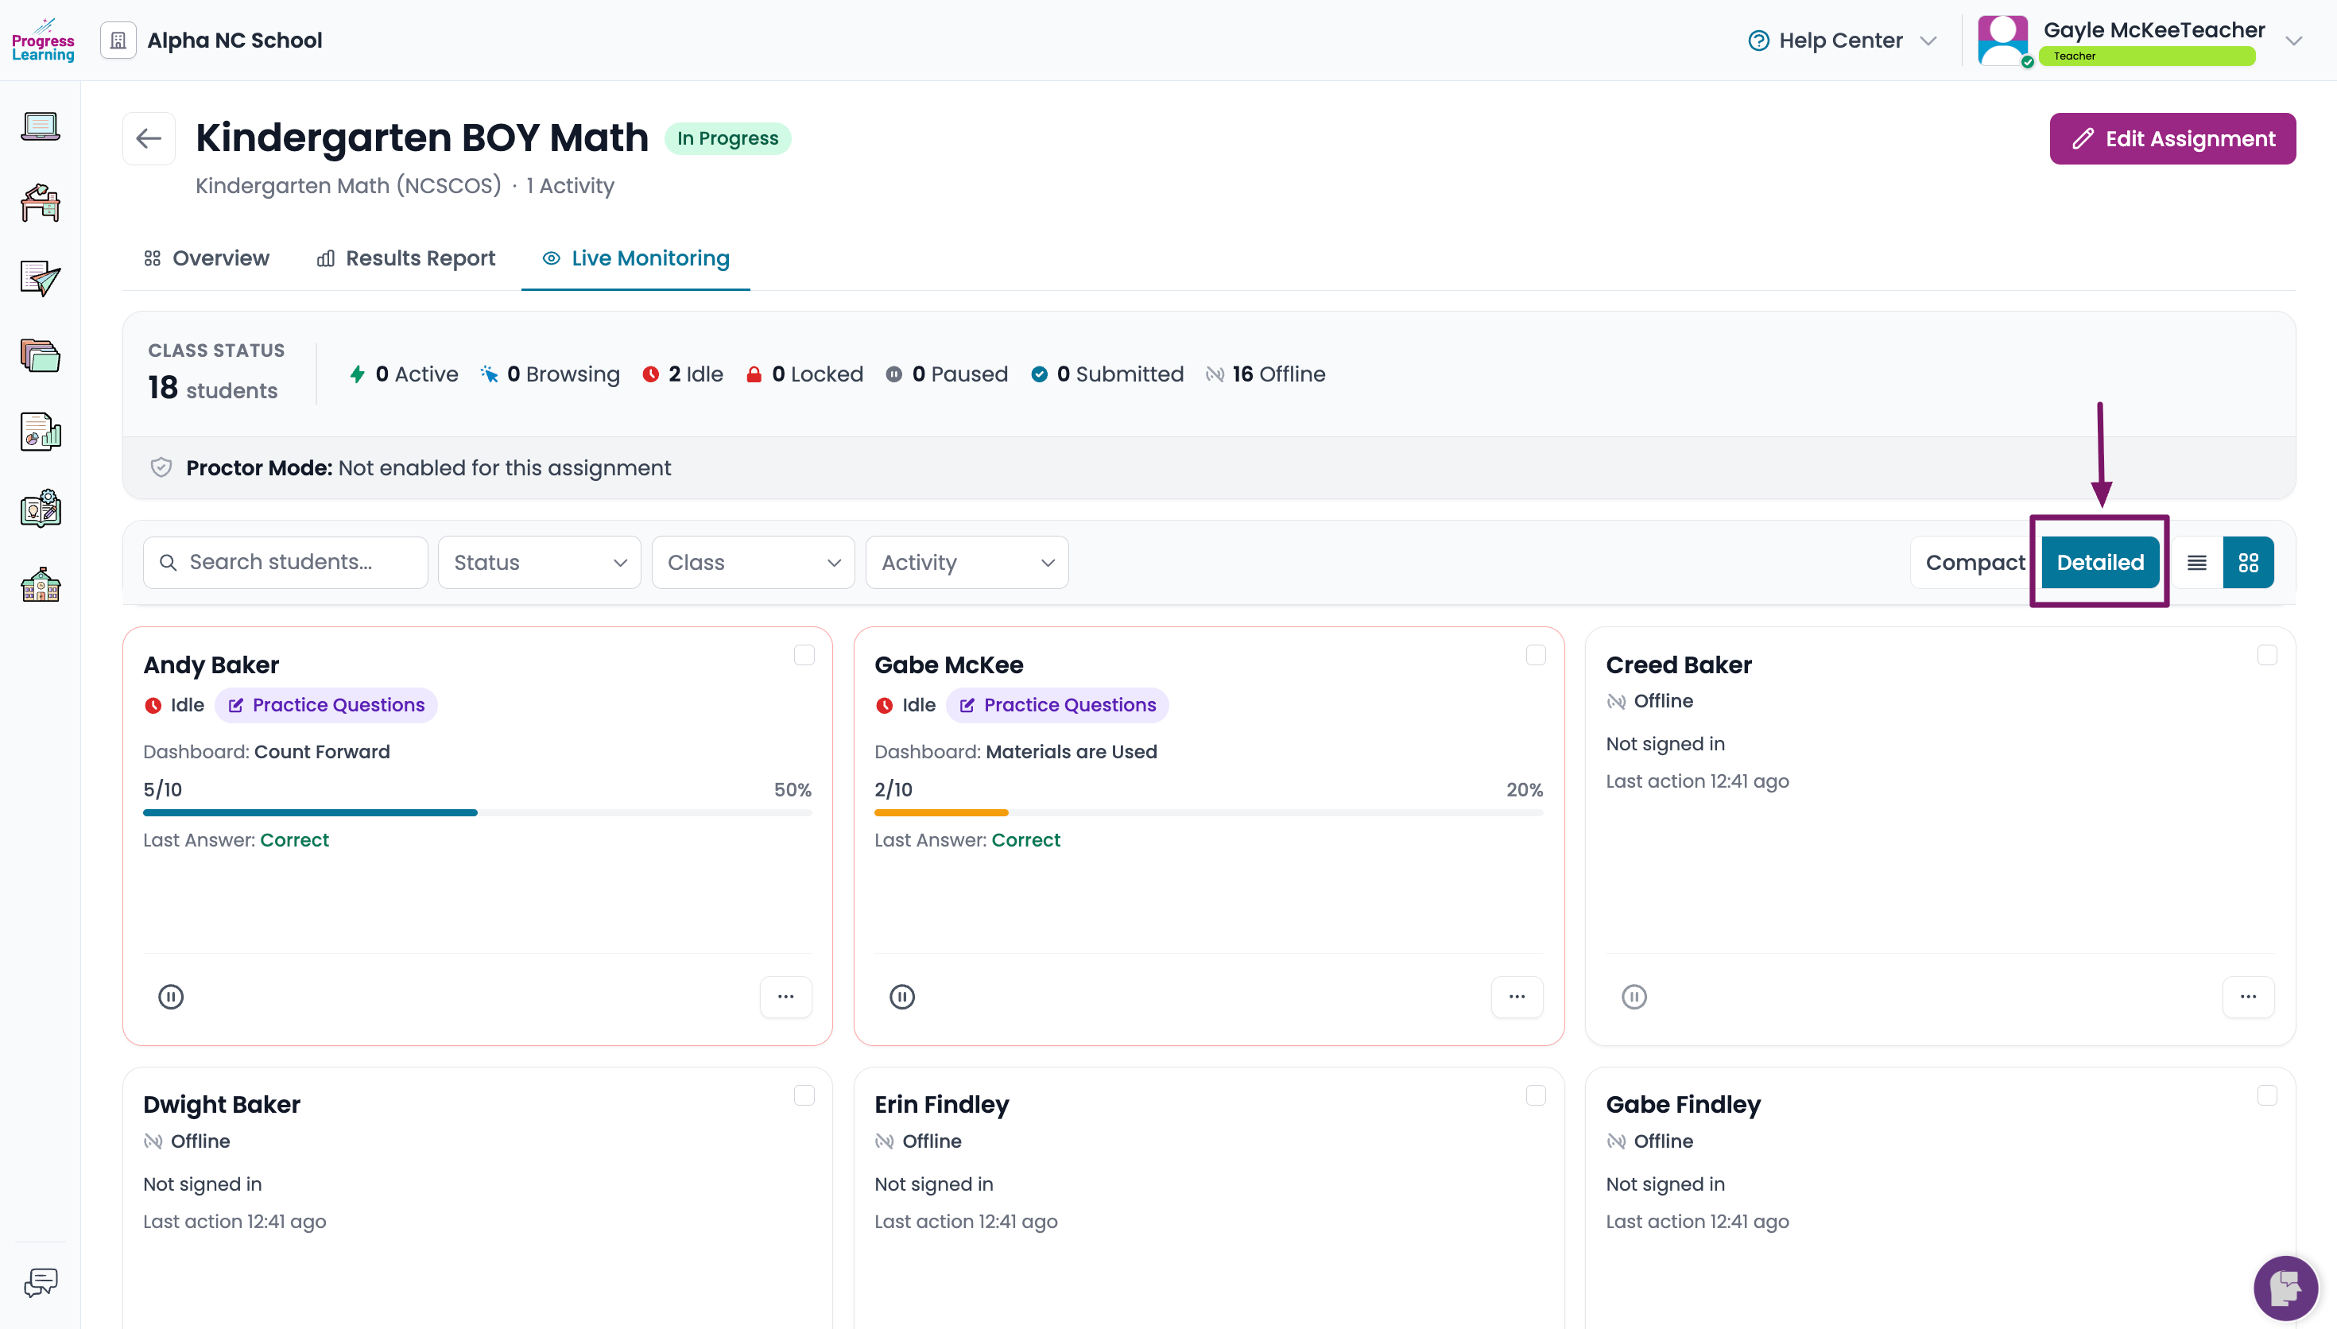Open the paper plane assignments sidebar icon
2337x1329 pixels.
coord(41,278)
